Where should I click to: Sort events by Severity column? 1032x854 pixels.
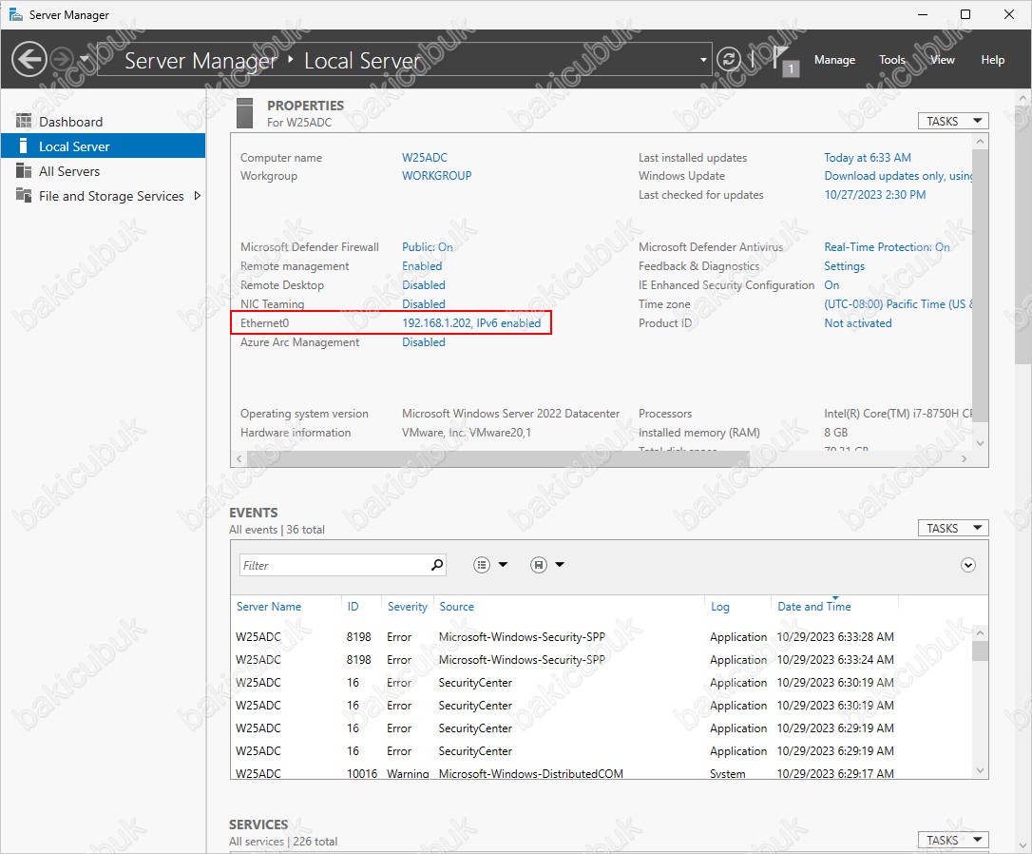click(x=408, y=607)
